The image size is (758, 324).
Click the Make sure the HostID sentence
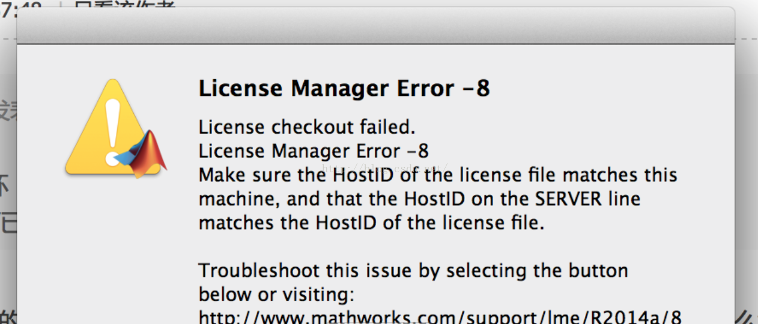tap(438, 199)
